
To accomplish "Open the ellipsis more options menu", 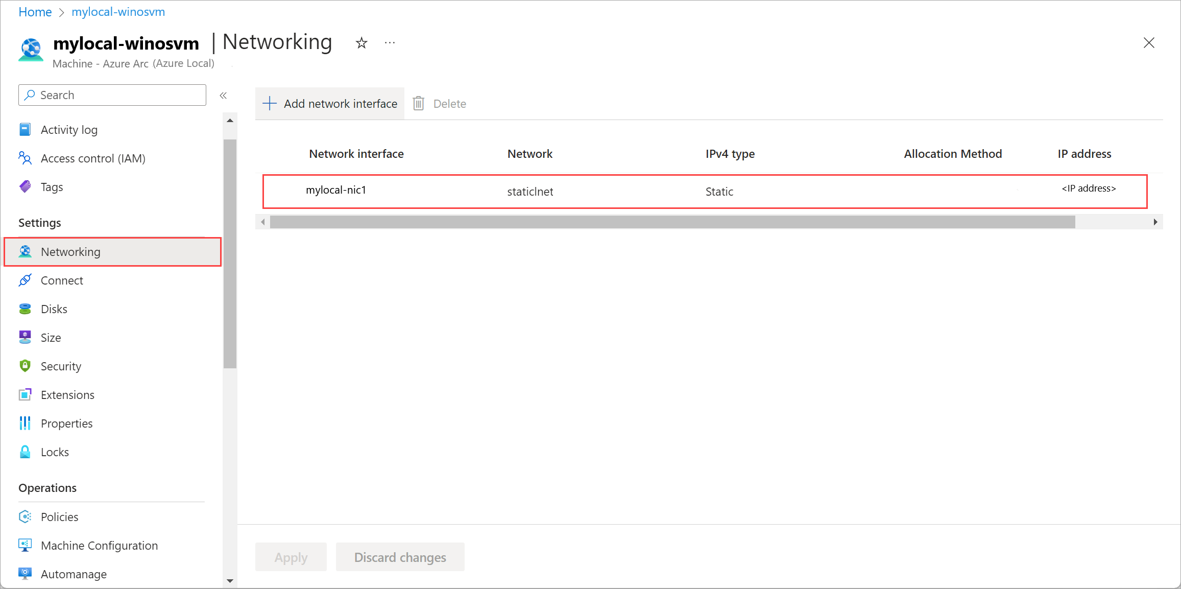I will (x=390, y=43).
